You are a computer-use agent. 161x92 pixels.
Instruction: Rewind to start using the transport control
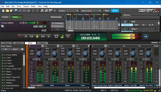pos(26,36)
